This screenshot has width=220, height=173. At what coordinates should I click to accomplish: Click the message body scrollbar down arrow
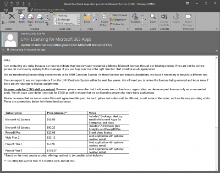click(x=216, y=169)
